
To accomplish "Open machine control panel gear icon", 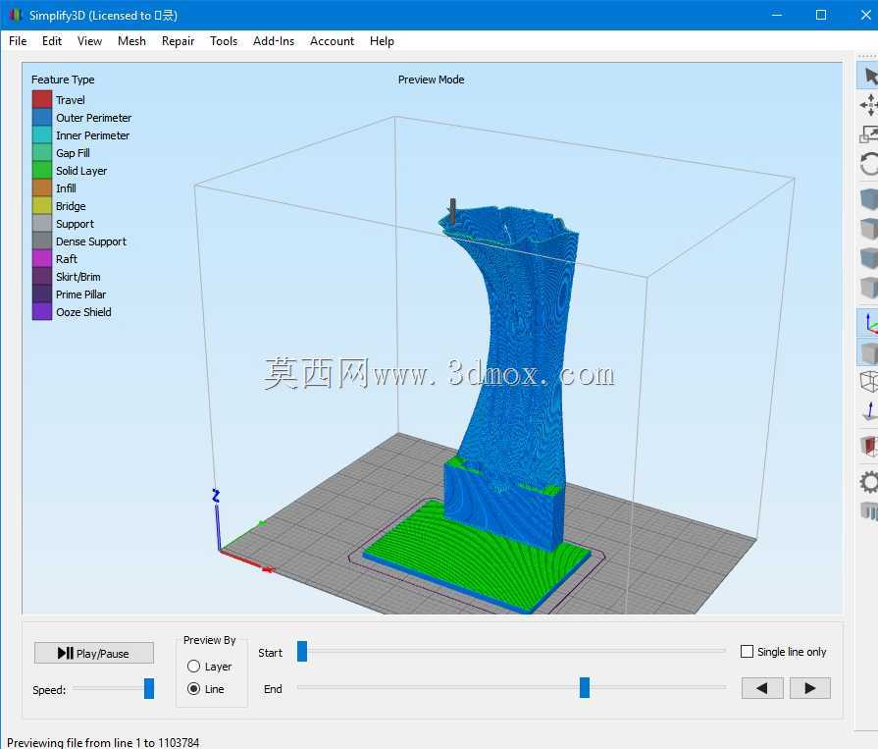I will [x=869, y=482].
